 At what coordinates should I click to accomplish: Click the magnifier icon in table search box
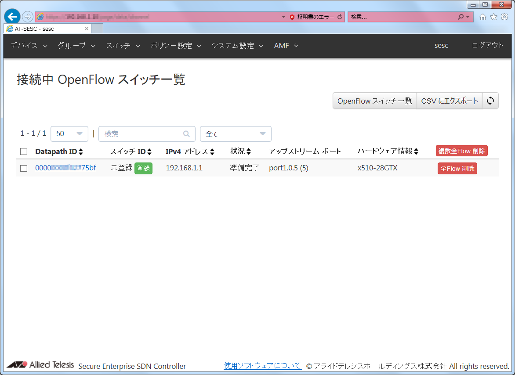186,134
